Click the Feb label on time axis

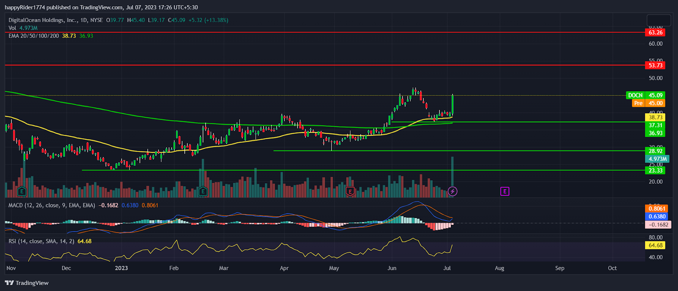(174, 268)
